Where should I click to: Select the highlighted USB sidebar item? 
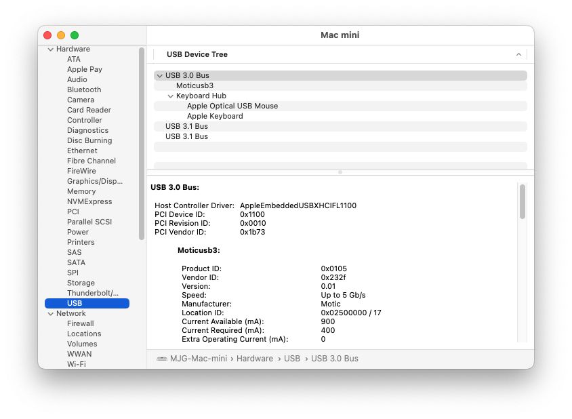[x=87, y=304]
